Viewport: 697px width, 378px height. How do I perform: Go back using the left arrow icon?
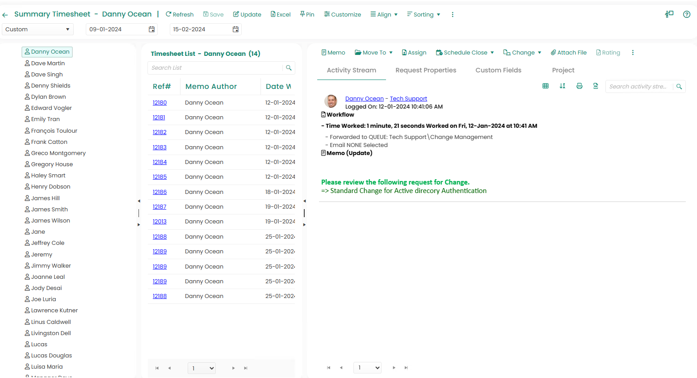(5, 15)
